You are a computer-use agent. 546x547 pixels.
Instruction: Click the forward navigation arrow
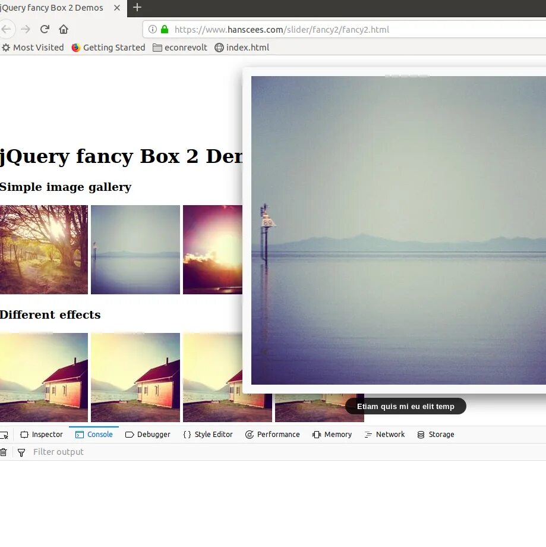25,29
